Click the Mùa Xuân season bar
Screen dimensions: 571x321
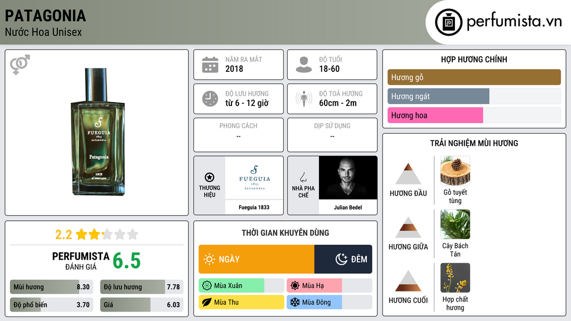tap(241, 286)
